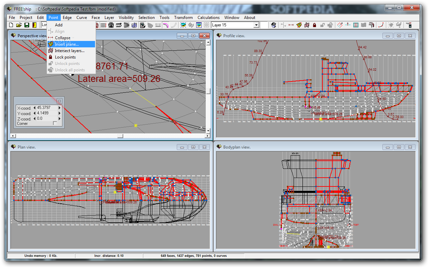The width and height of the screenshot is (429, 268).
Task: Click the Perspective view vertical scrollbar thumb
Action: [208, 91]
